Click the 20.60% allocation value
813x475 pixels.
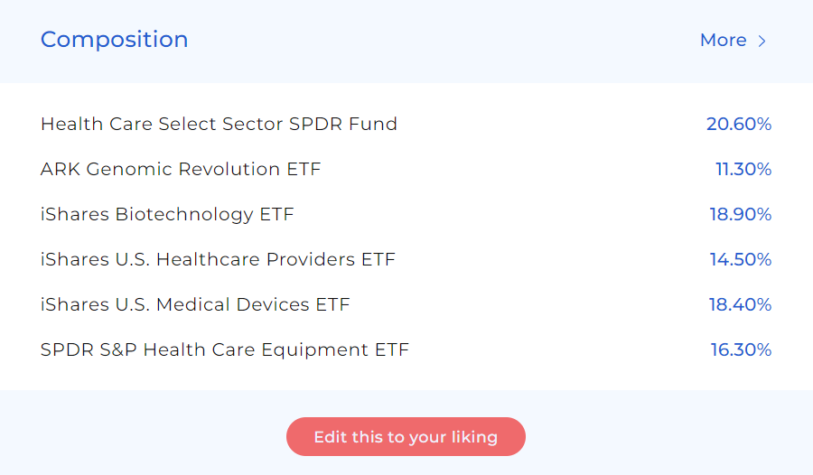[x=739, y=124]
